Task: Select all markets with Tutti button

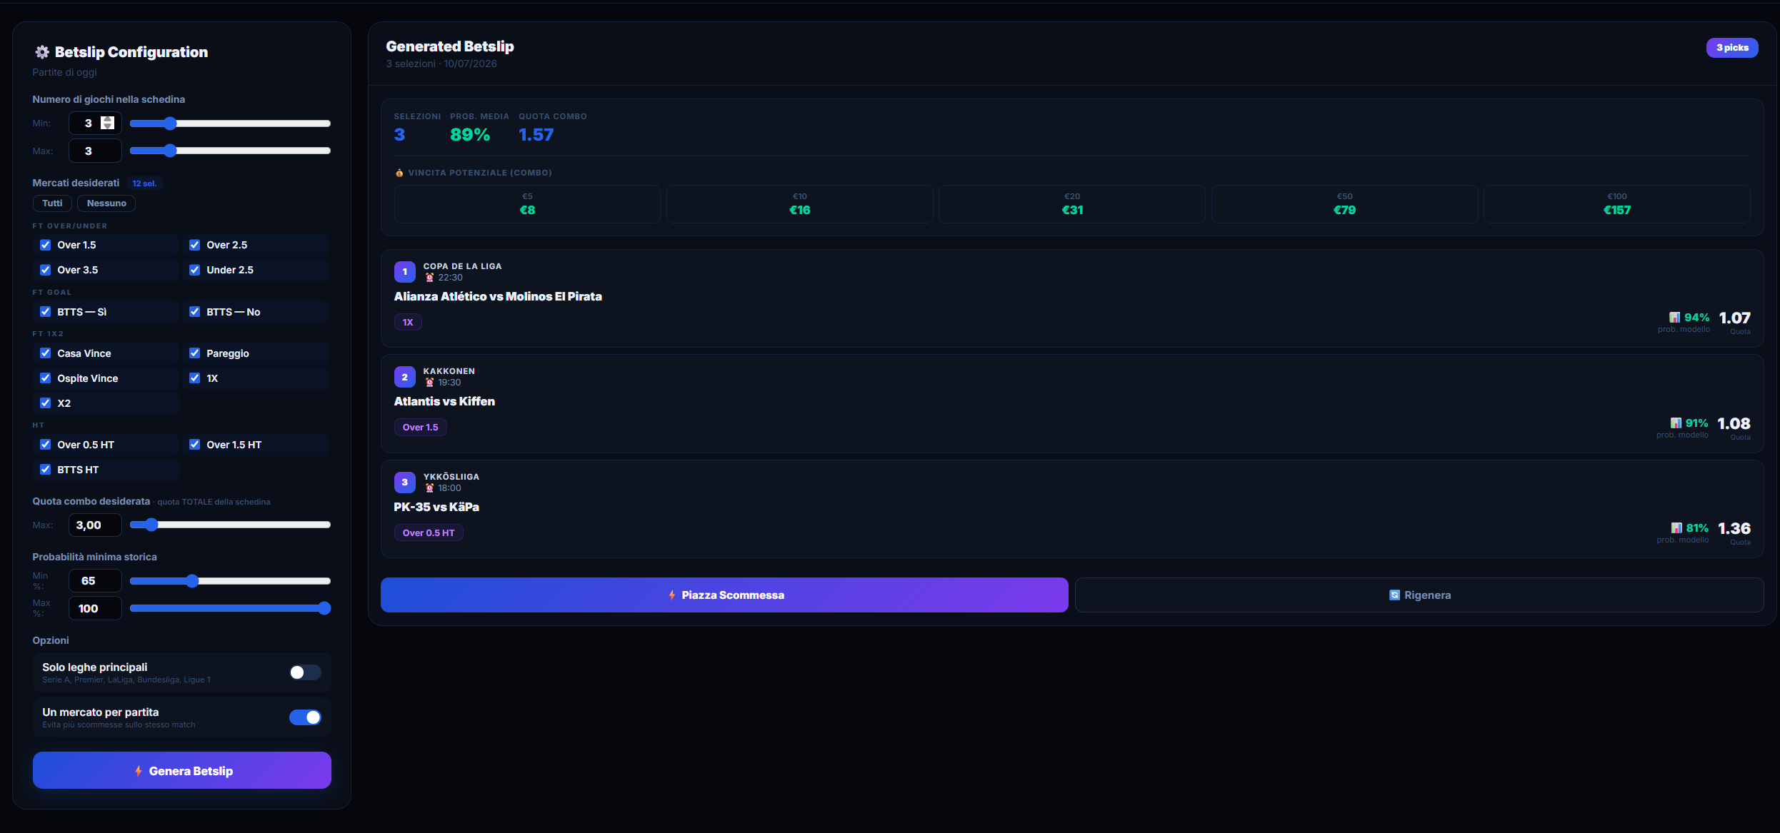Action: coord(52,203)
